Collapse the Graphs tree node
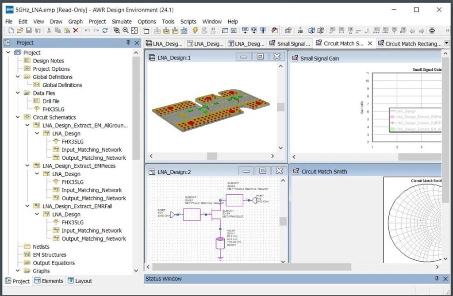Screen dimensions: 453x296 18,271
